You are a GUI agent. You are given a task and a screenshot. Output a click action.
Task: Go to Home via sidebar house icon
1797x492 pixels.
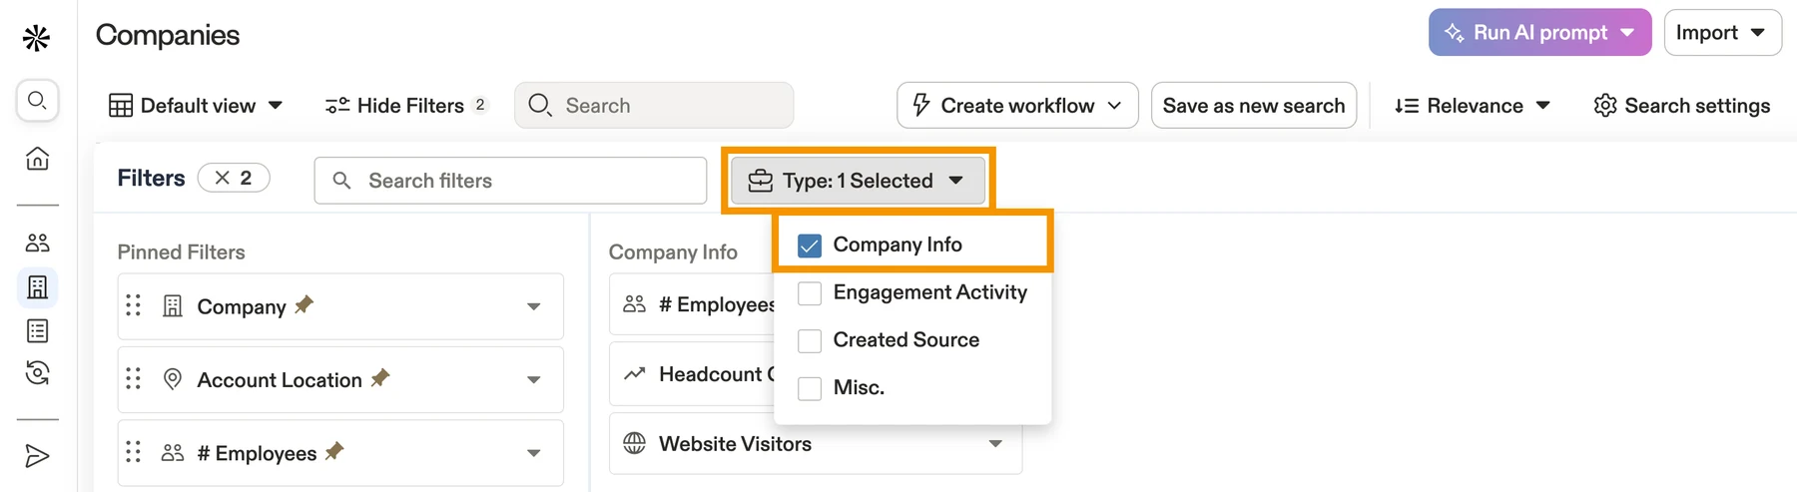tap(37, 159)
